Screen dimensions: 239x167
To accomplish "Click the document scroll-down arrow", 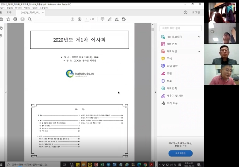I will pos(152,160).
